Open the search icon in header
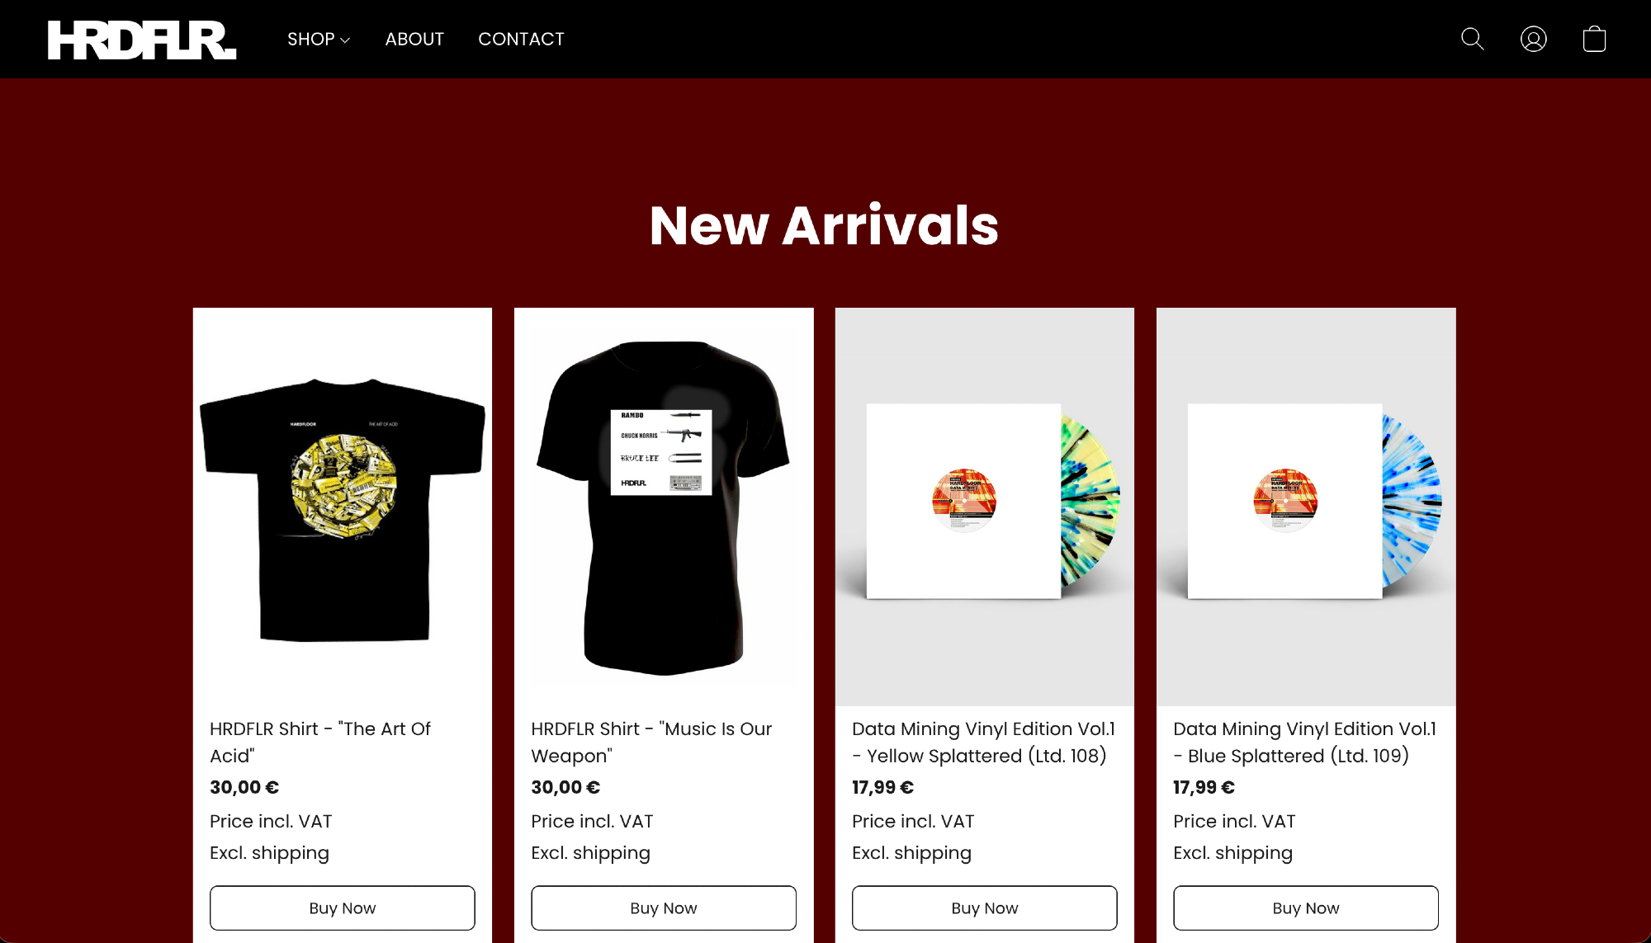The image size is (1651, 943). pyautogui.click(x=1472, y=39)
